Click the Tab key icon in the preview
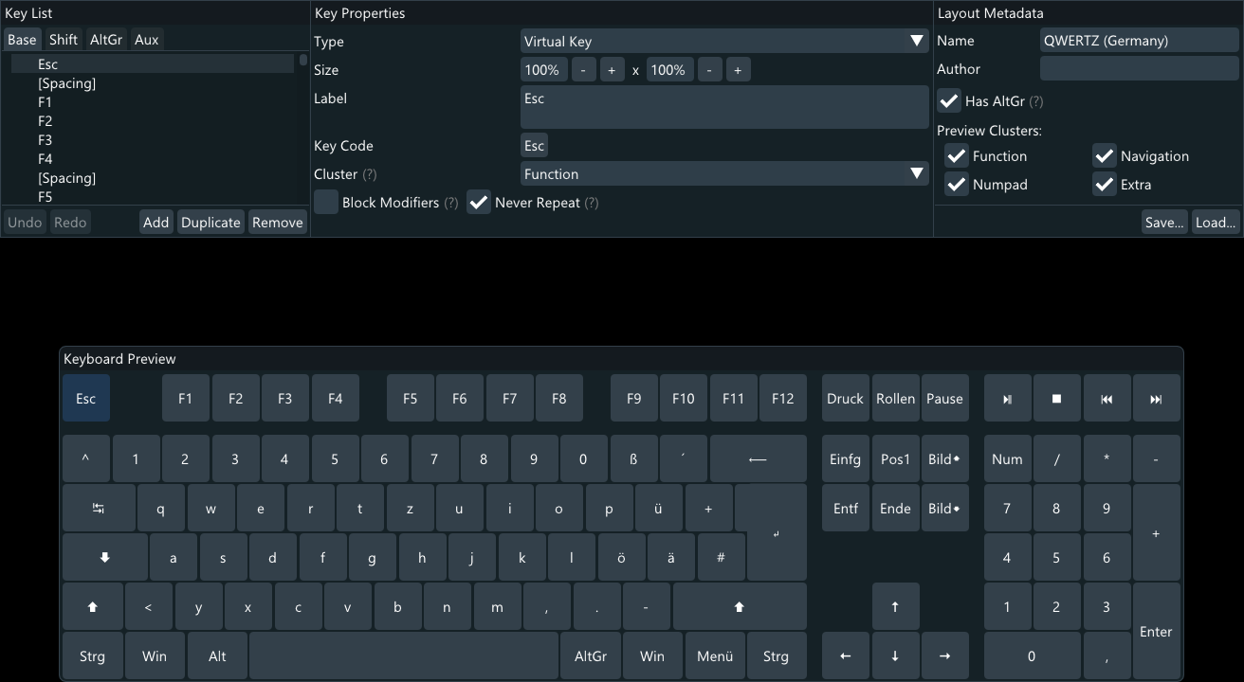 (x=100, y=508)
